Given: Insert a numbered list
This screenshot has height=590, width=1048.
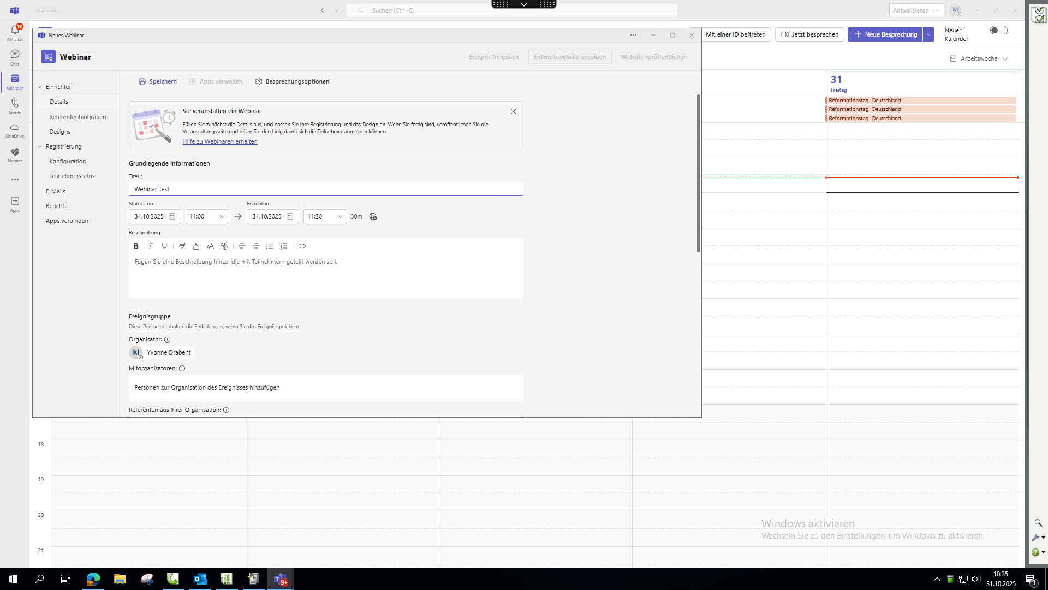Looking at the screenshot, I should coord(284,246).
